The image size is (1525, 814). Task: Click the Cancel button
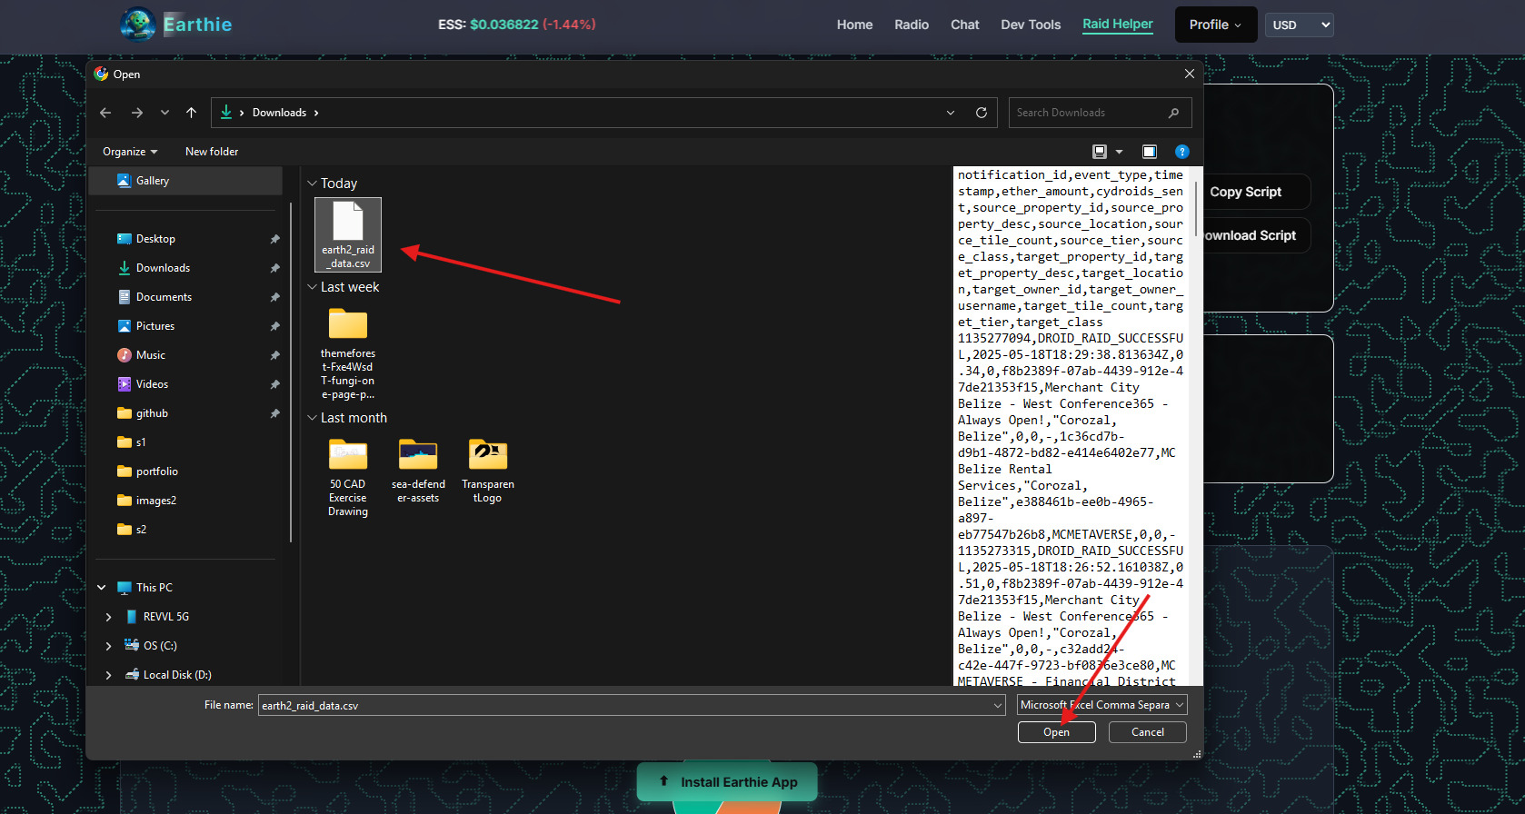1147,732
